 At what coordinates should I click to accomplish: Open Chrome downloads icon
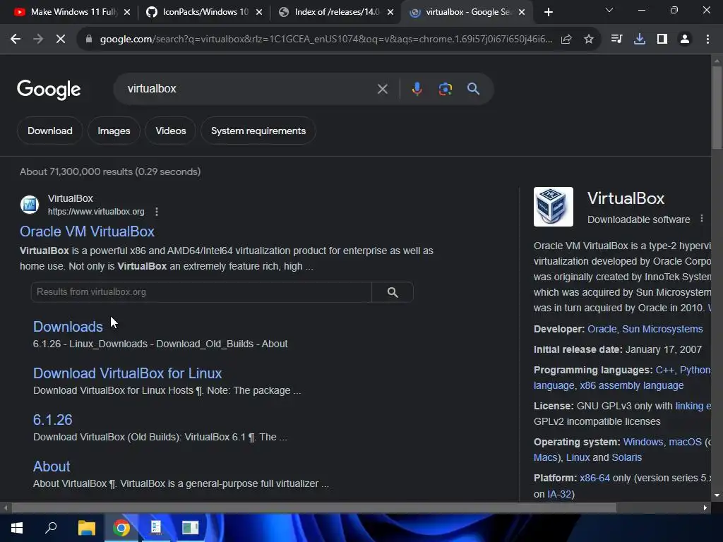(640, 40)
